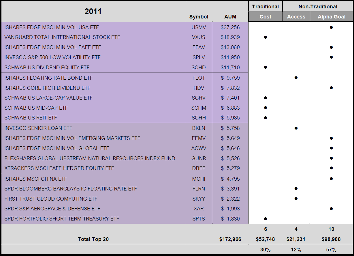Select the $ 9,759 AUM value
The image size is (354, 256).
230,78
